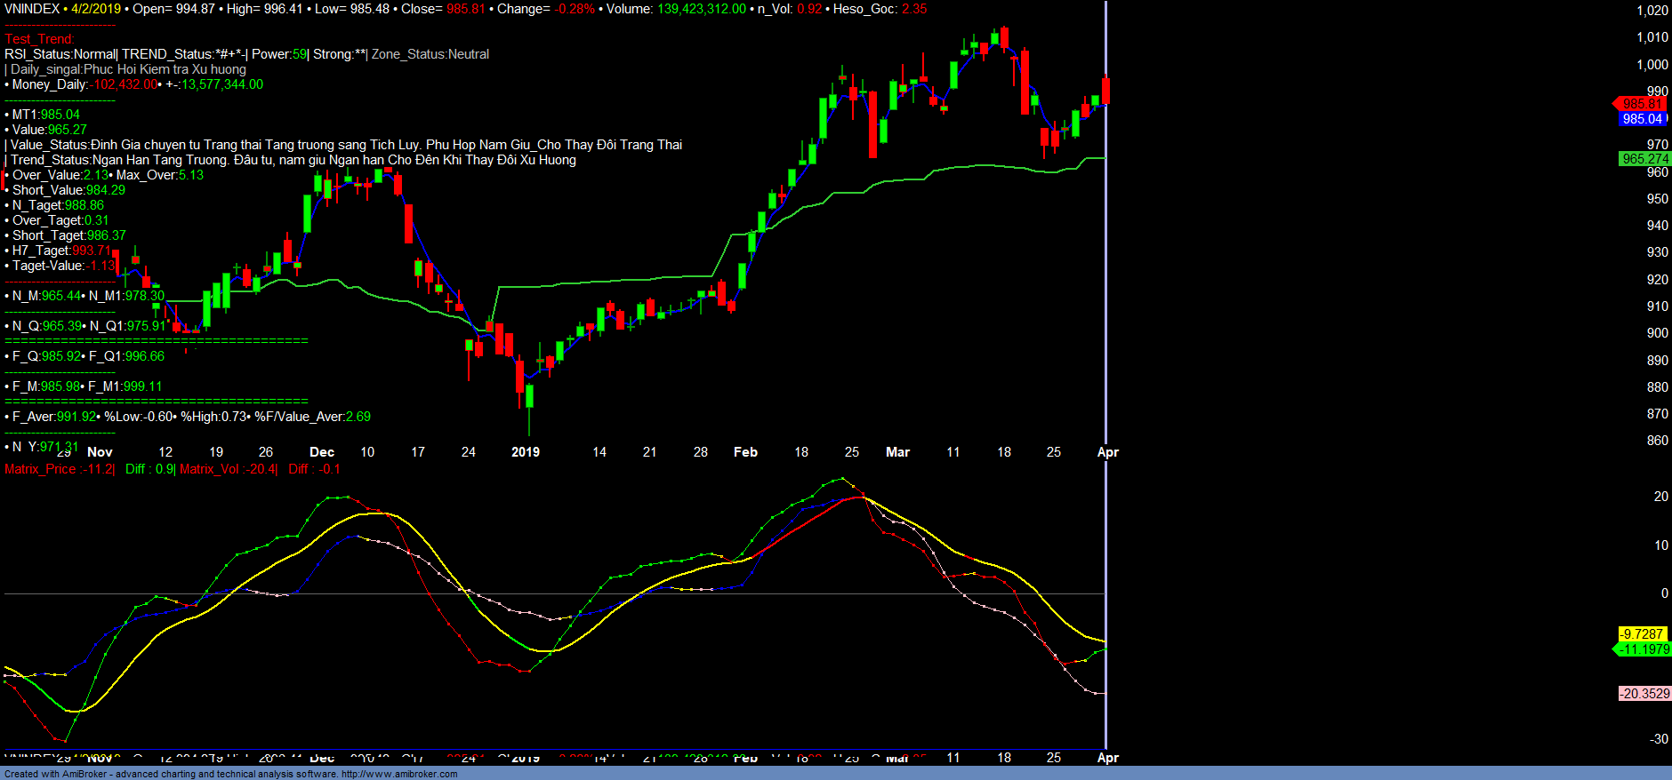The width and height of the screenshot is (1672, 780).
Task: Click the 2019 label on price date axis
Action: pos(526,452)
